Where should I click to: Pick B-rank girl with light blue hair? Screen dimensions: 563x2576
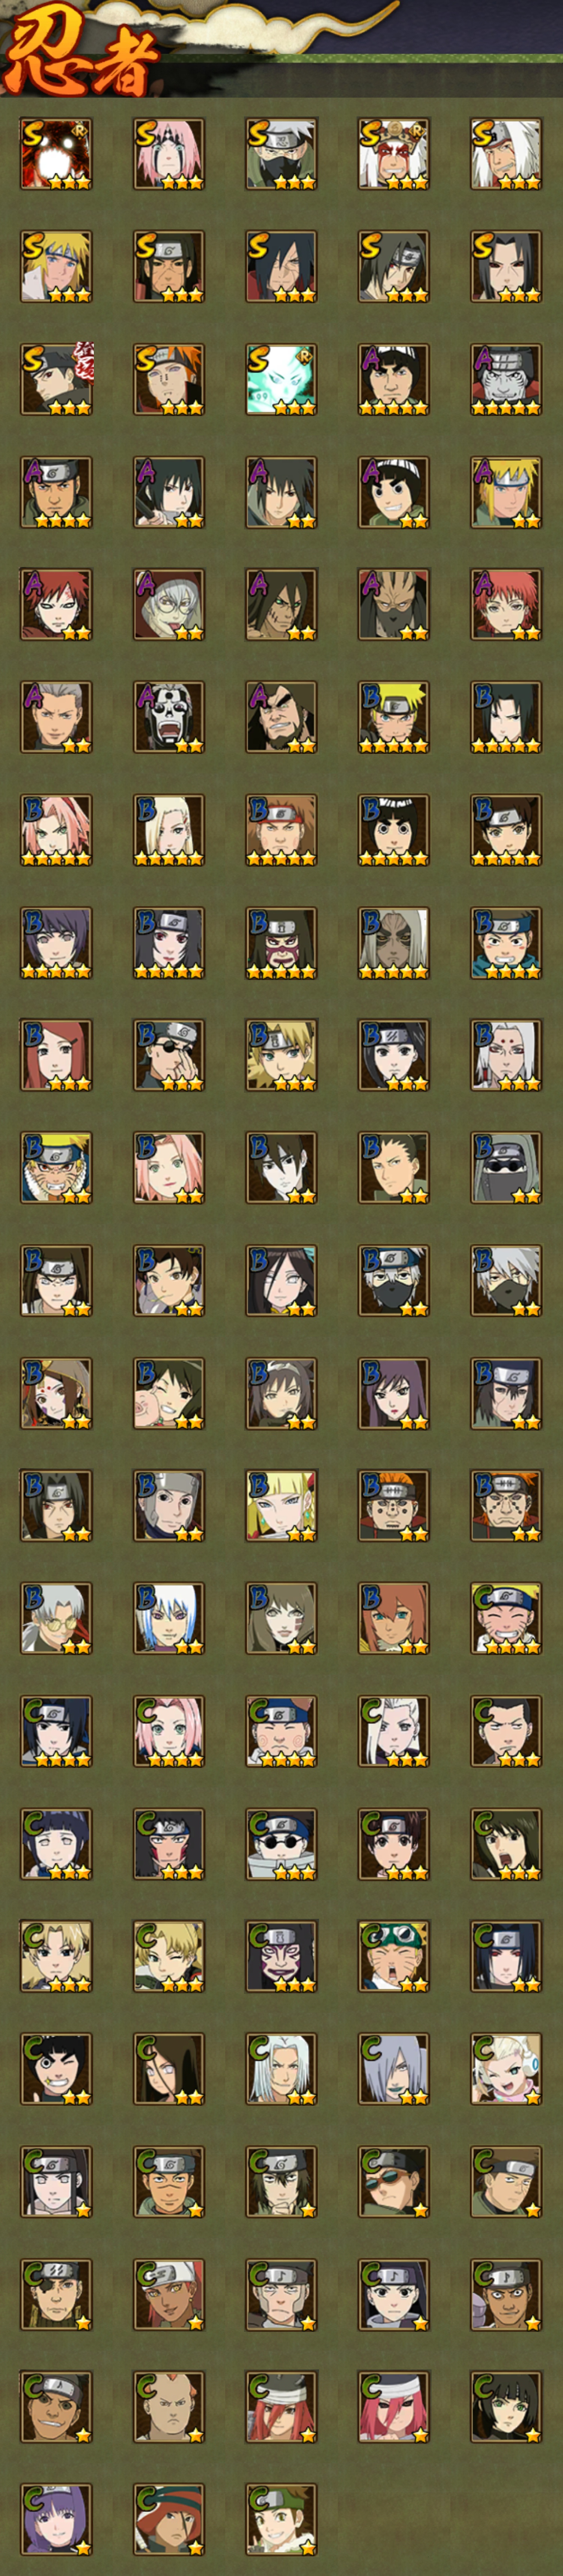[x=169, y=1618]
